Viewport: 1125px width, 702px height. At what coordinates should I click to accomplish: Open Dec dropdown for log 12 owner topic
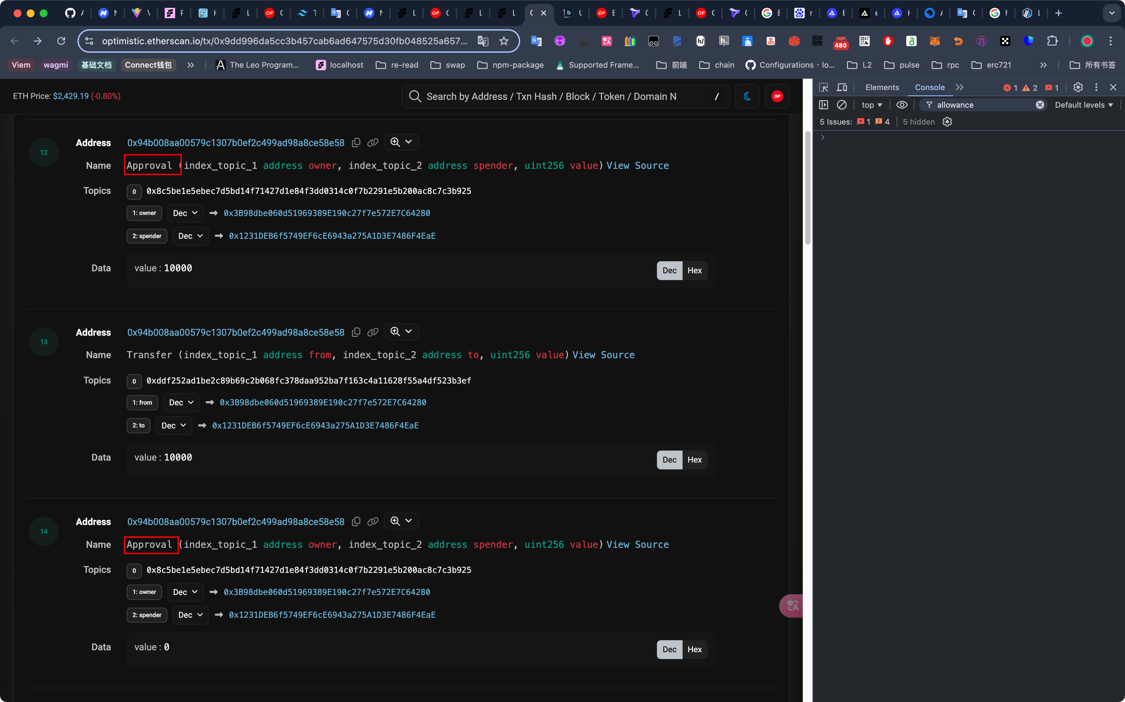coord(185,213)
